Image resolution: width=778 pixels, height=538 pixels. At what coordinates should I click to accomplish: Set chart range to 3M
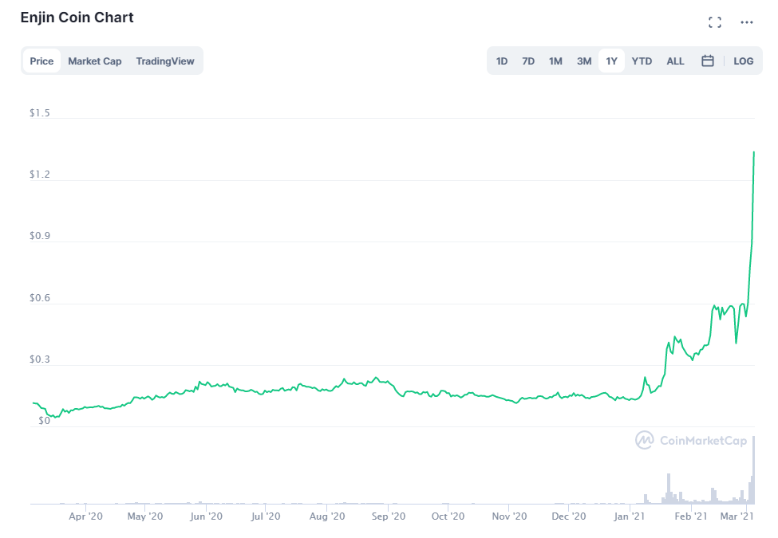[x=584, y=61]
